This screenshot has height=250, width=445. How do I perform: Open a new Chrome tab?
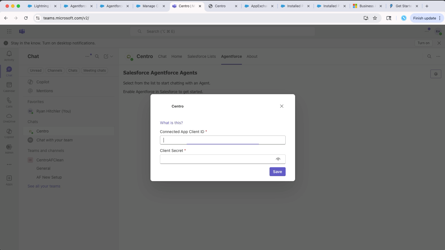[427, 6]
